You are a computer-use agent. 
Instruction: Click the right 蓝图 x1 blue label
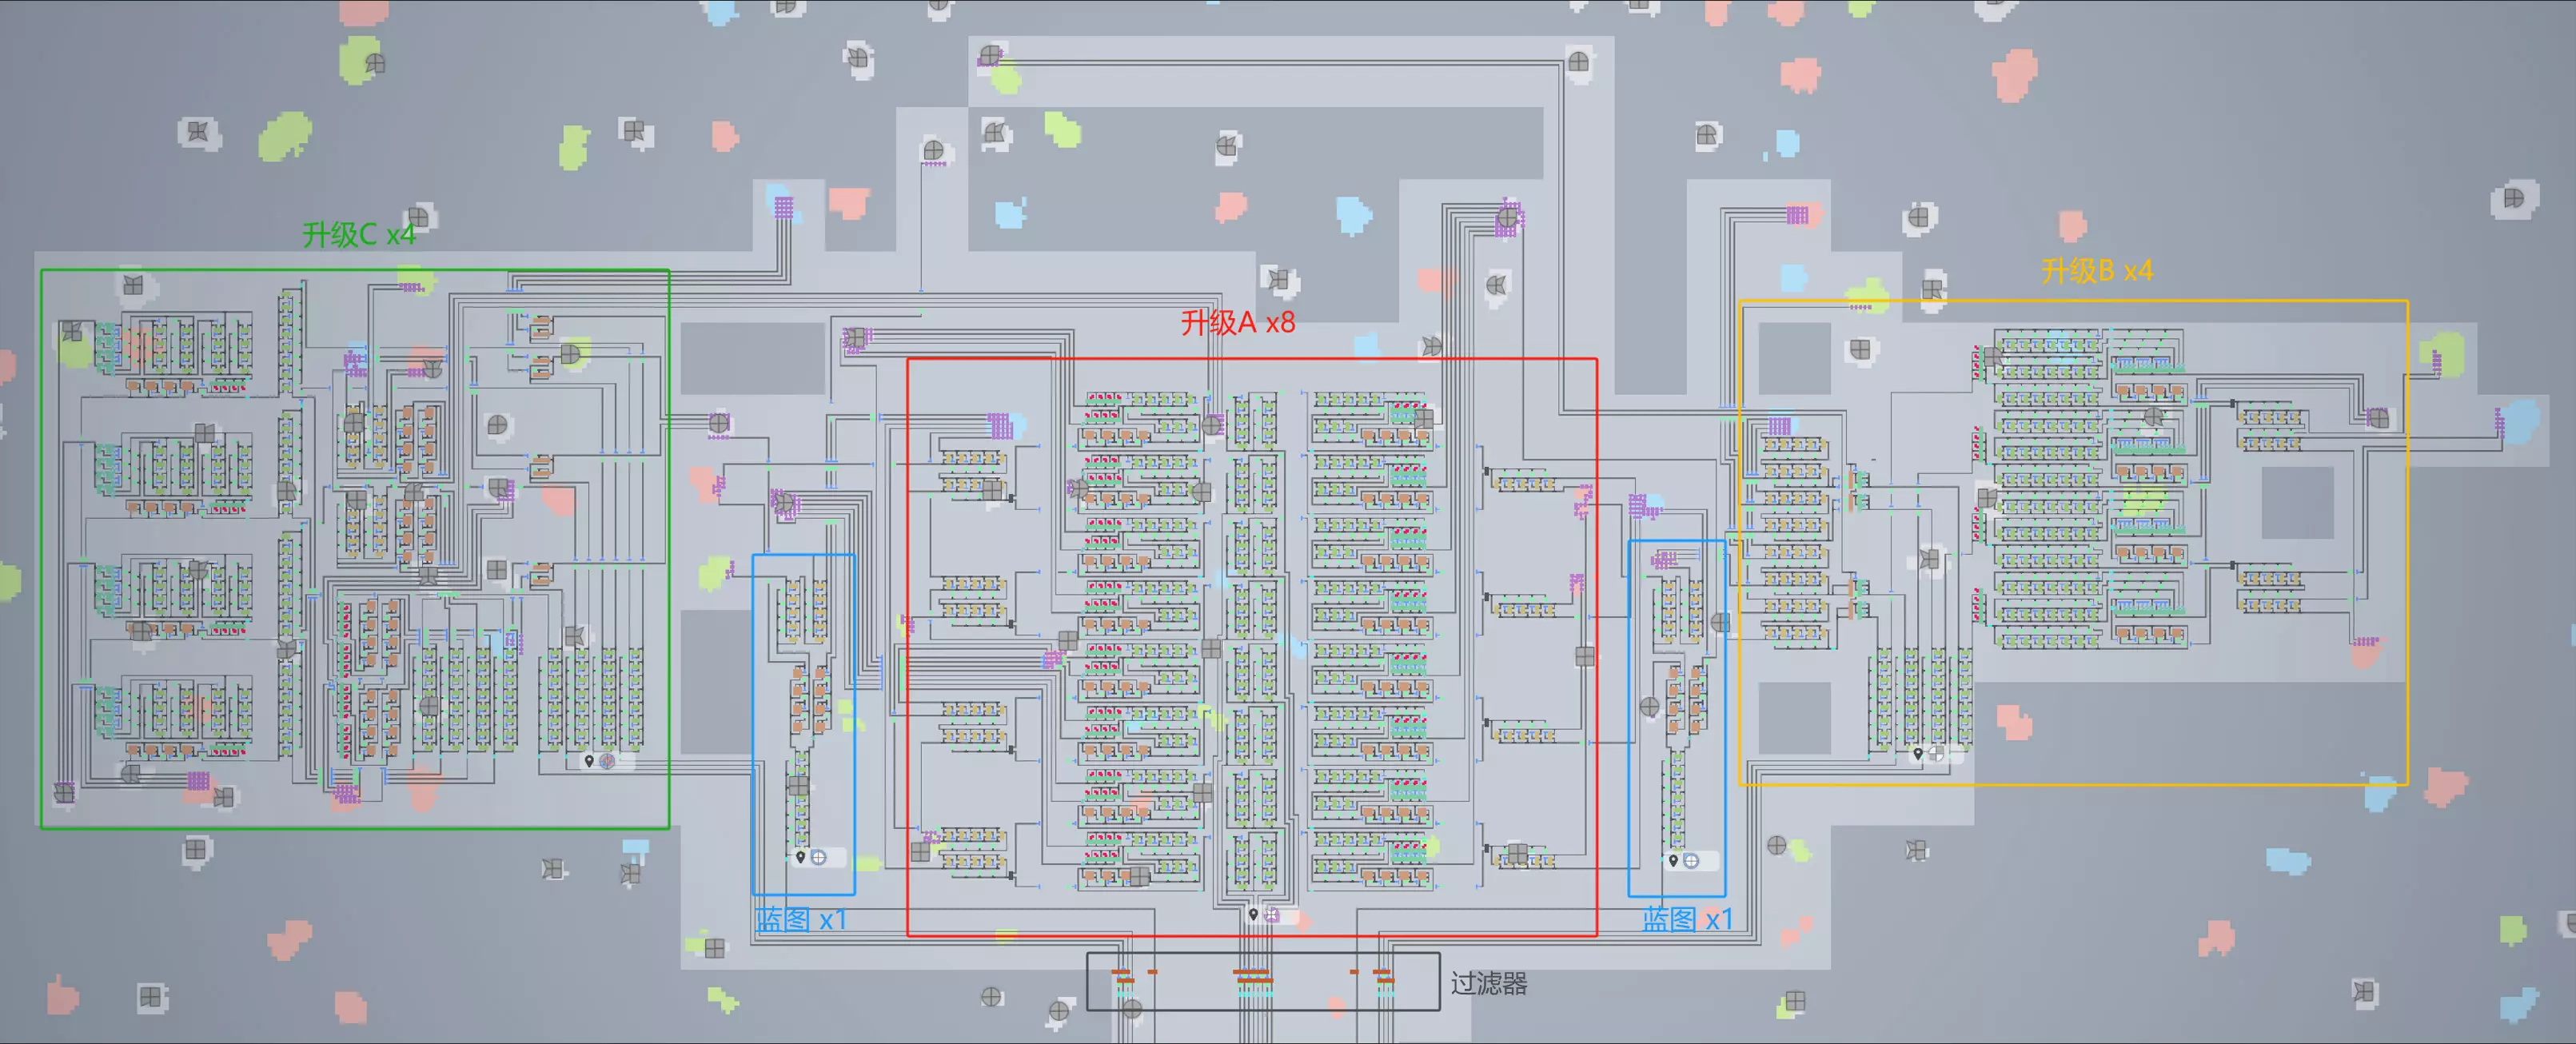[1686, 920]
